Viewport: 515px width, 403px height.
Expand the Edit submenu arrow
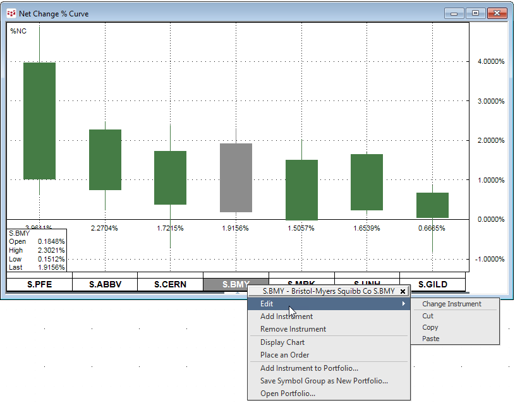403,304
